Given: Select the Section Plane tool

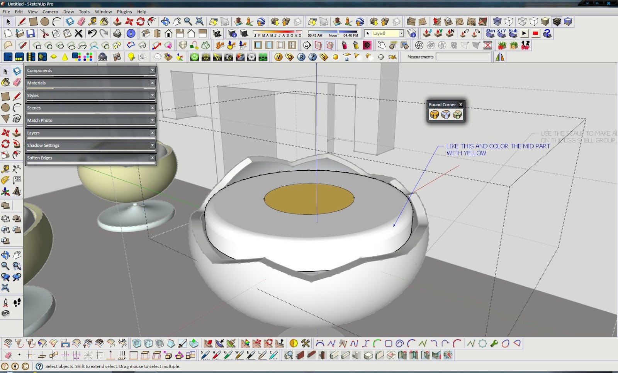Looking at the screenshot, I should (x=307, y=45).
